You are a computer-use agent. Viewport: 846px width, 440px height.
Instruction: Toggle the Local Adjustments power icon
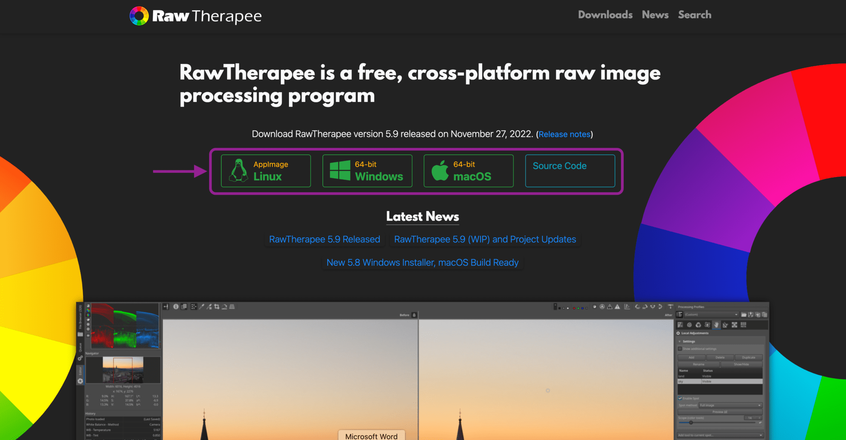click(678, 333)
